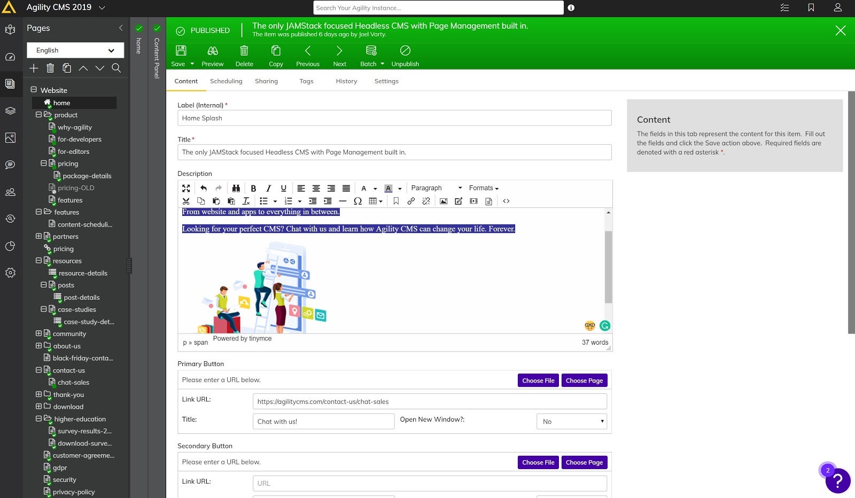Switch to the Sharing tab
This screenshot has width=855, height=498.
(266, 81)
